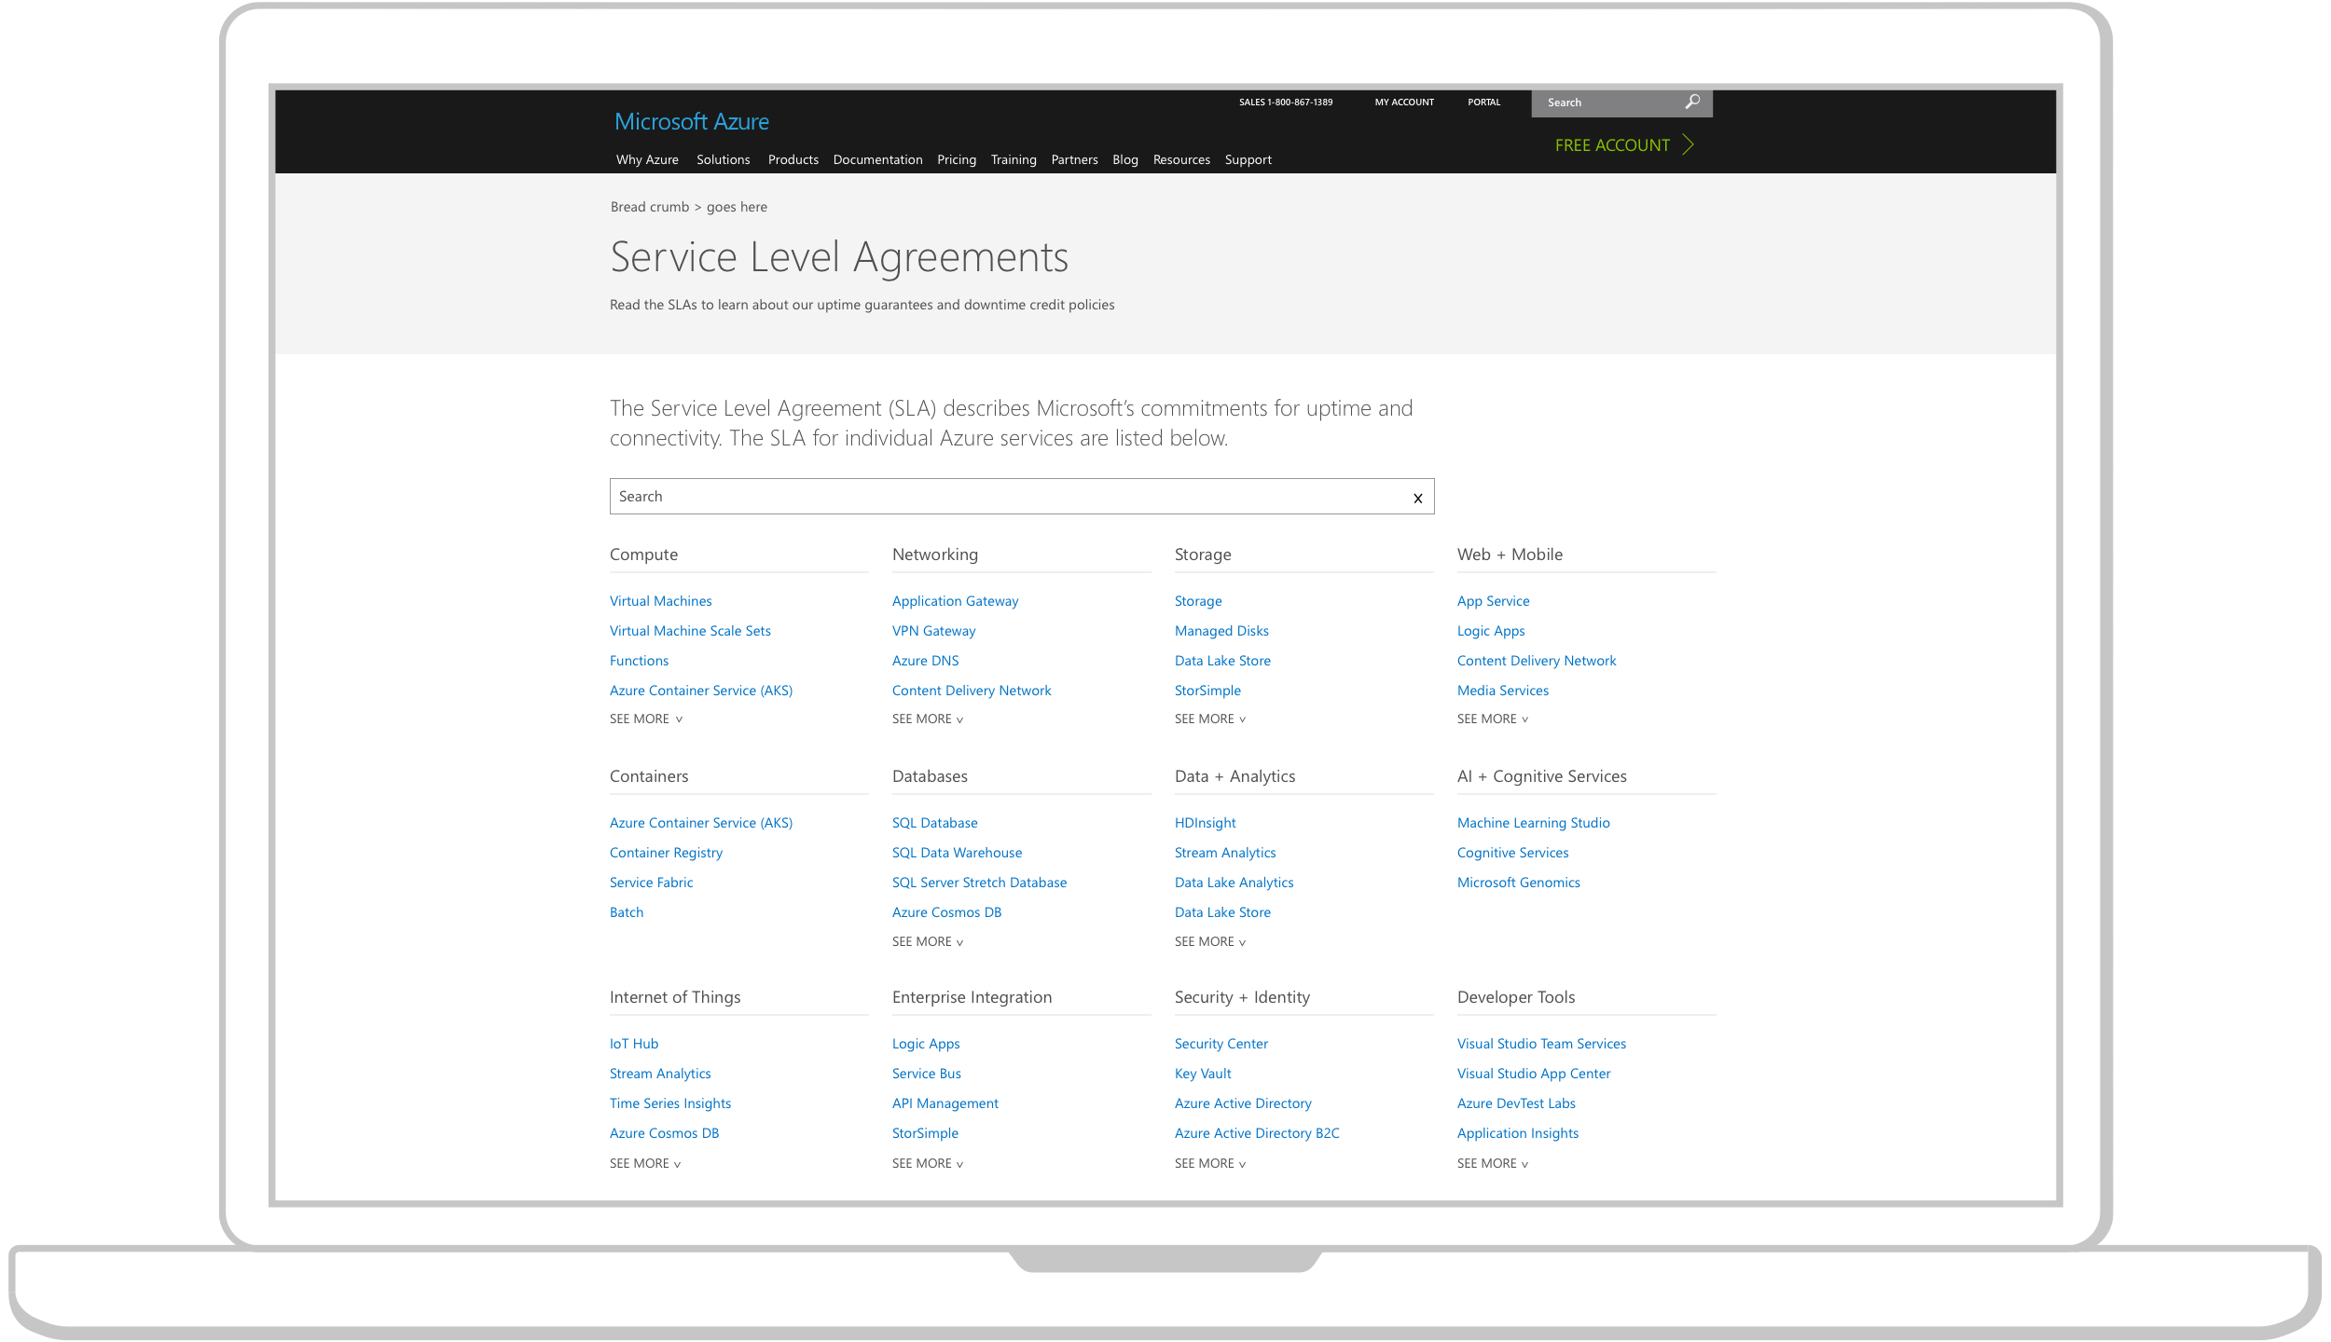
Task: Open the Microsoft Azure logo link
Action: 691,122
